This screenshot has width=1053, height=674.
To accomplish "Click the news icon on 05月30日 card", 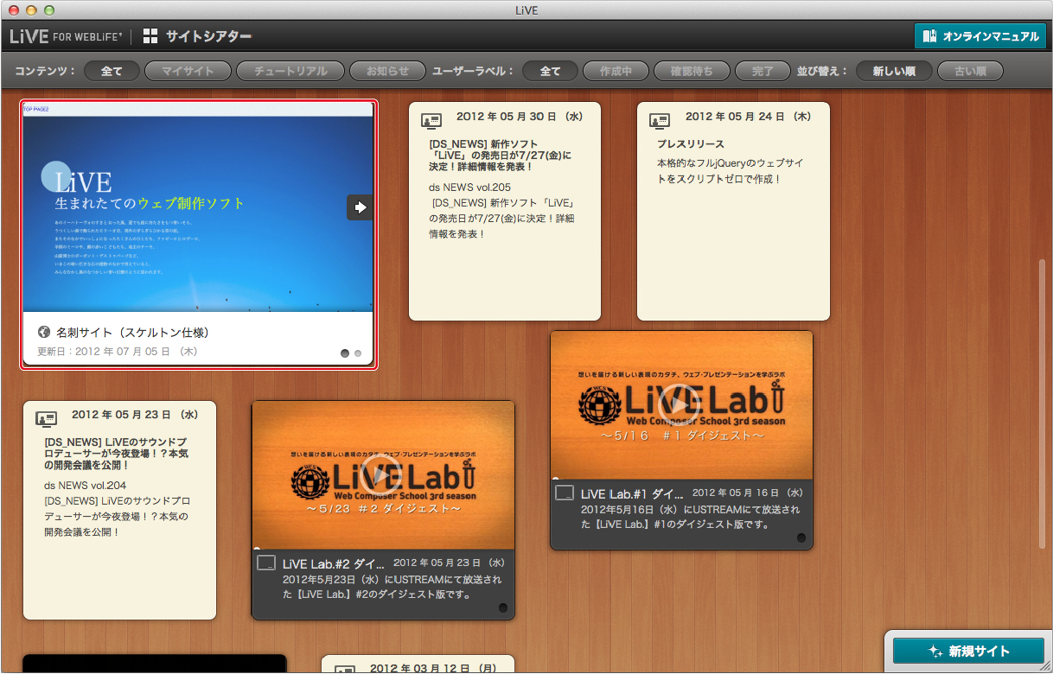I will [x=431, y=120].
